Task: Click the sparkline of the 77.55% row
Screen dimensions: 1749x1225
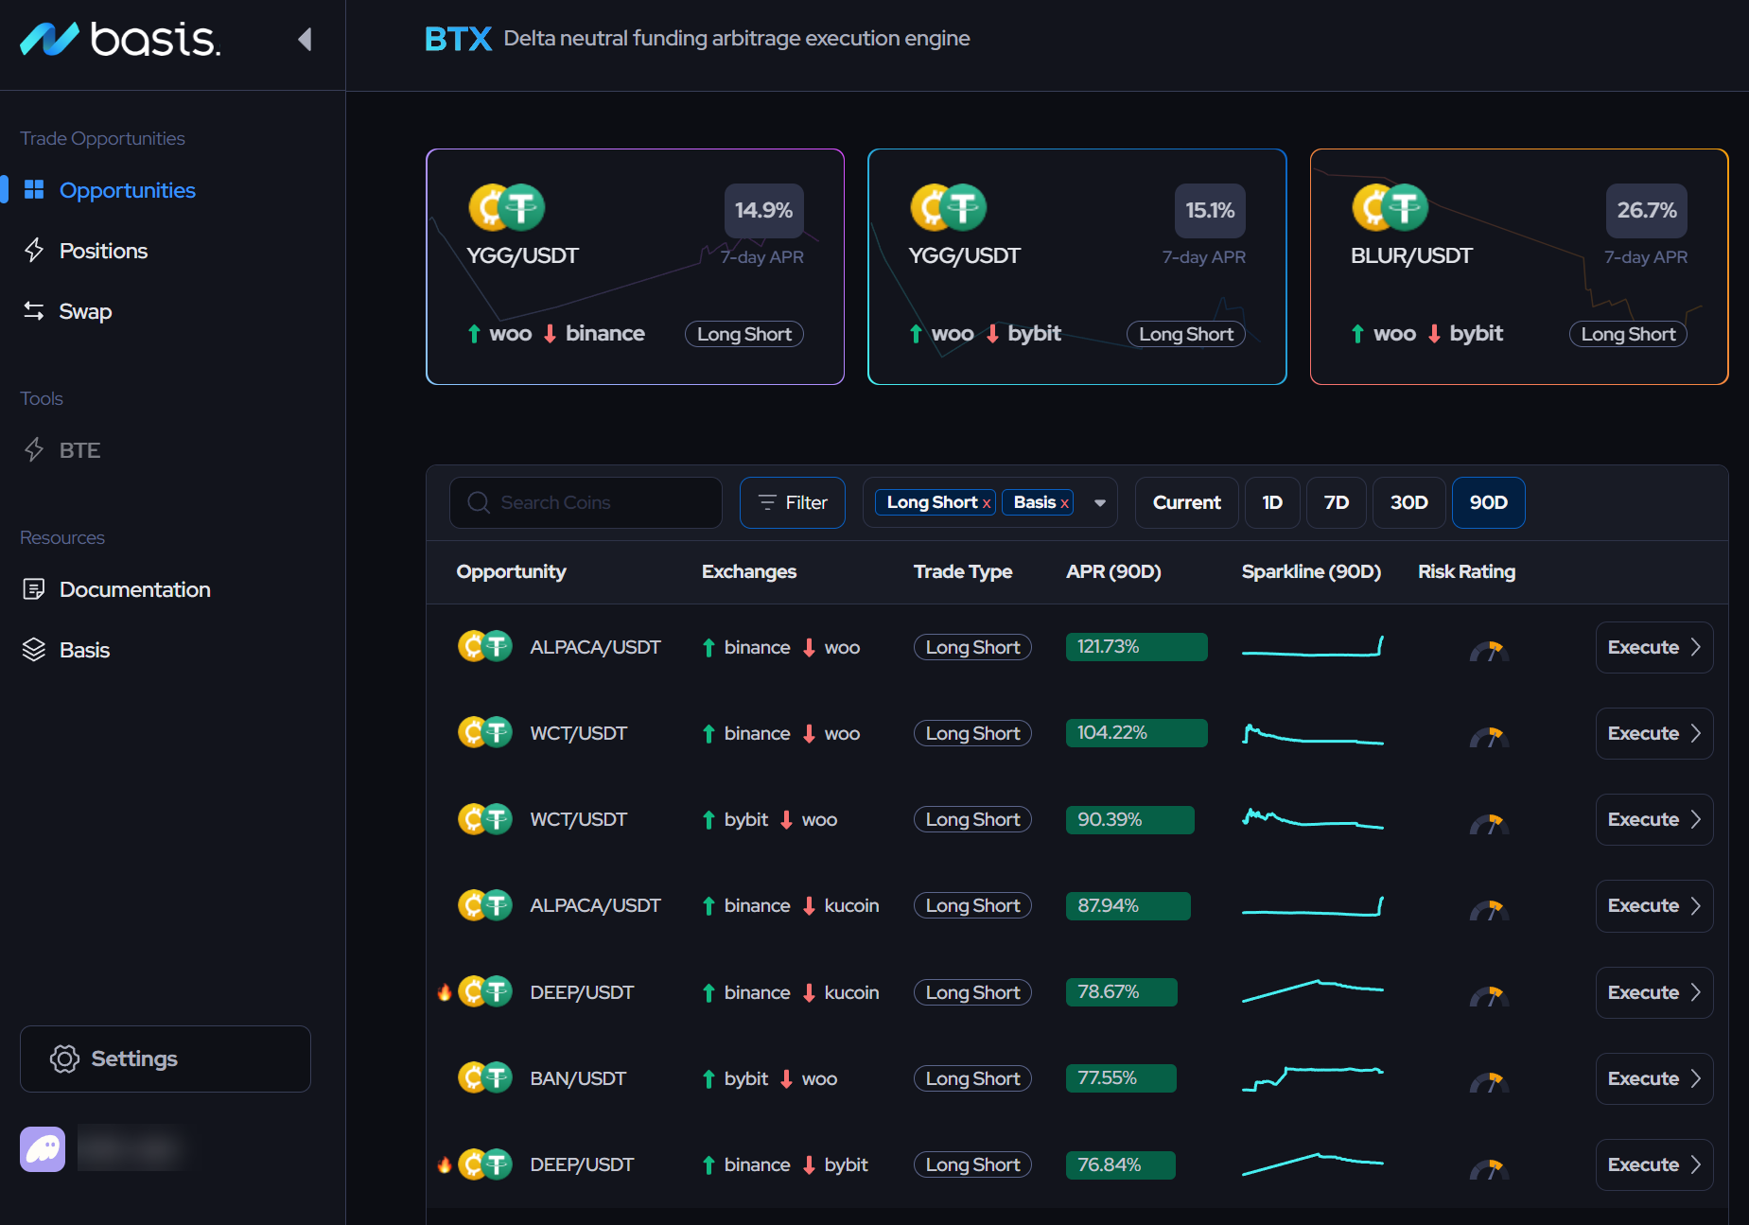Action: tap(1313, 1077)
